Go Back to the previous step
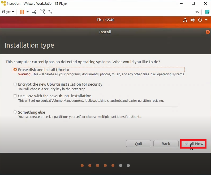 [x=166, y=144]
